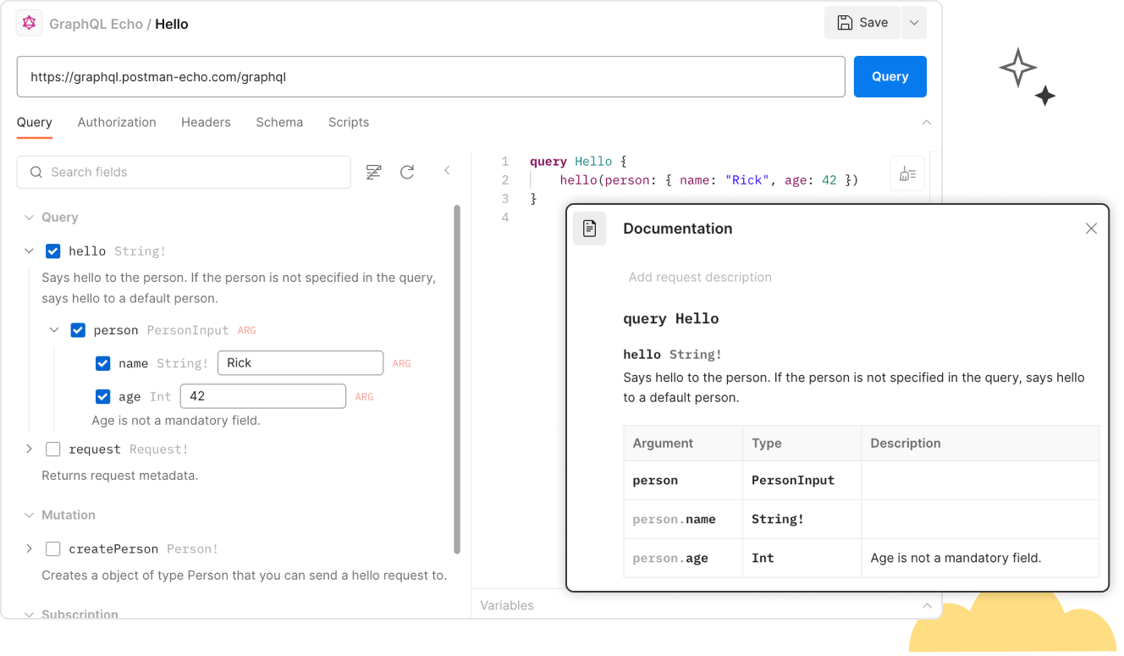
Task: Select the Postman GraphQL logo icon
Action: pyautogui.click(x=28, y=22)
